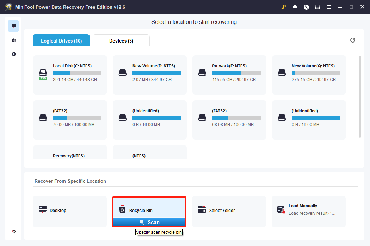Image resolution: width=370 pixels, height=246 pixels.
Task: Open the notifications bell
Action: [x=295, y=7]
